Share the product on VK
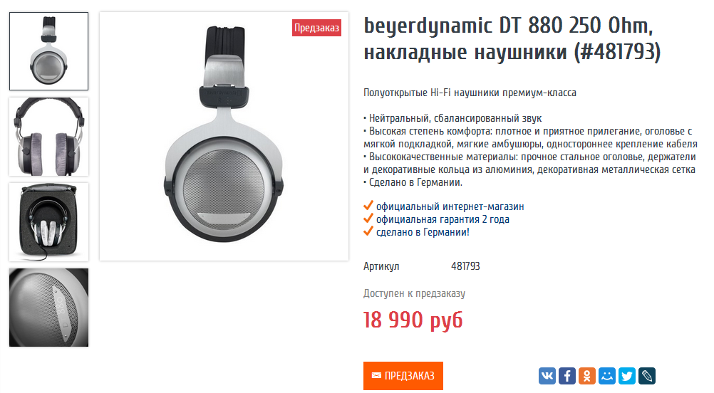 (547, 376)
